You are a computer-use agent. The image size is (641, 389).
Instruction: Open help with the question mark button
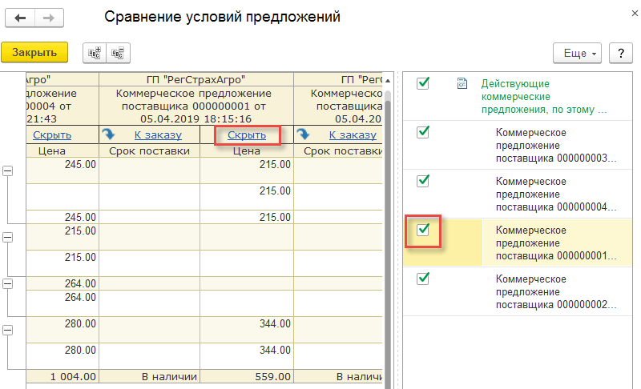click(620, 53)
